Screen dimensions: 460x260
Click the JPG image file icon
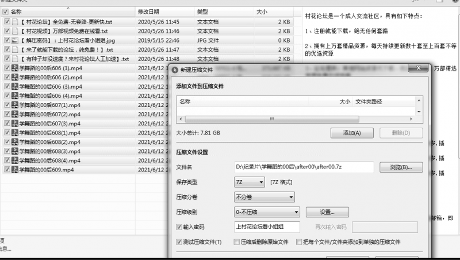[15, 40]
